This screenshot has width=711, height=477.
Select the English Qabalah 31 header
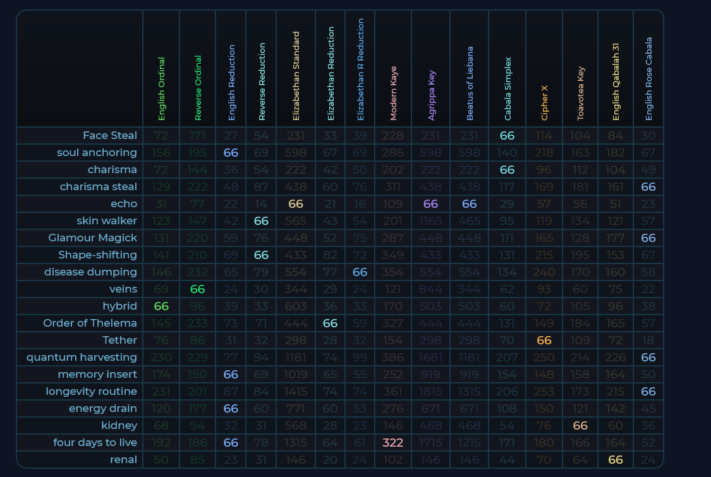tap(616, 80)
